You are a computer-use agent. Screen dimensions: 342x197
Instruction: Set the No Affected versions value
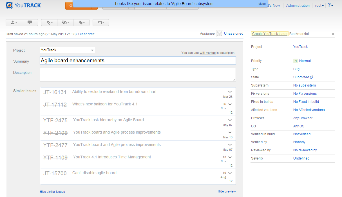pyautogui.click(x=309, y=110)
